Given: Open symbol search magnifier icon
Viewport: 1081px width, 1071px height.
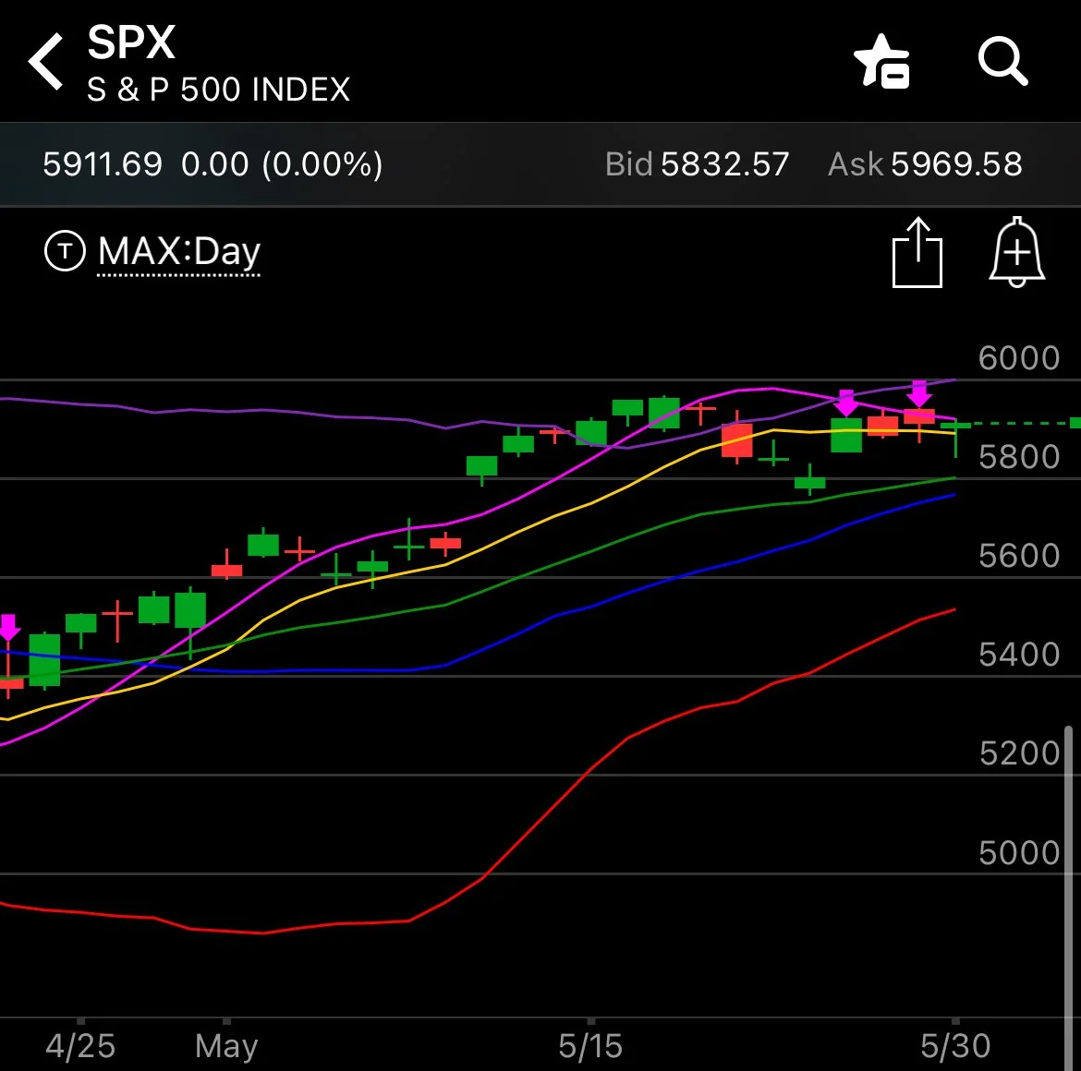Looking at the screenshot, I should pos(1003,61).
